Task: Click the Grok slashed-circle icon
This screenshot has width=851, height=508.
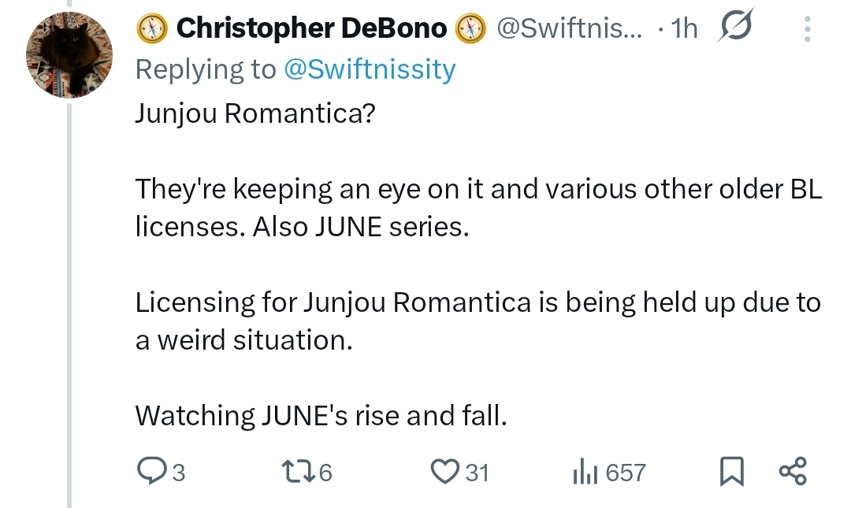Action: click(x=735, y=28)
